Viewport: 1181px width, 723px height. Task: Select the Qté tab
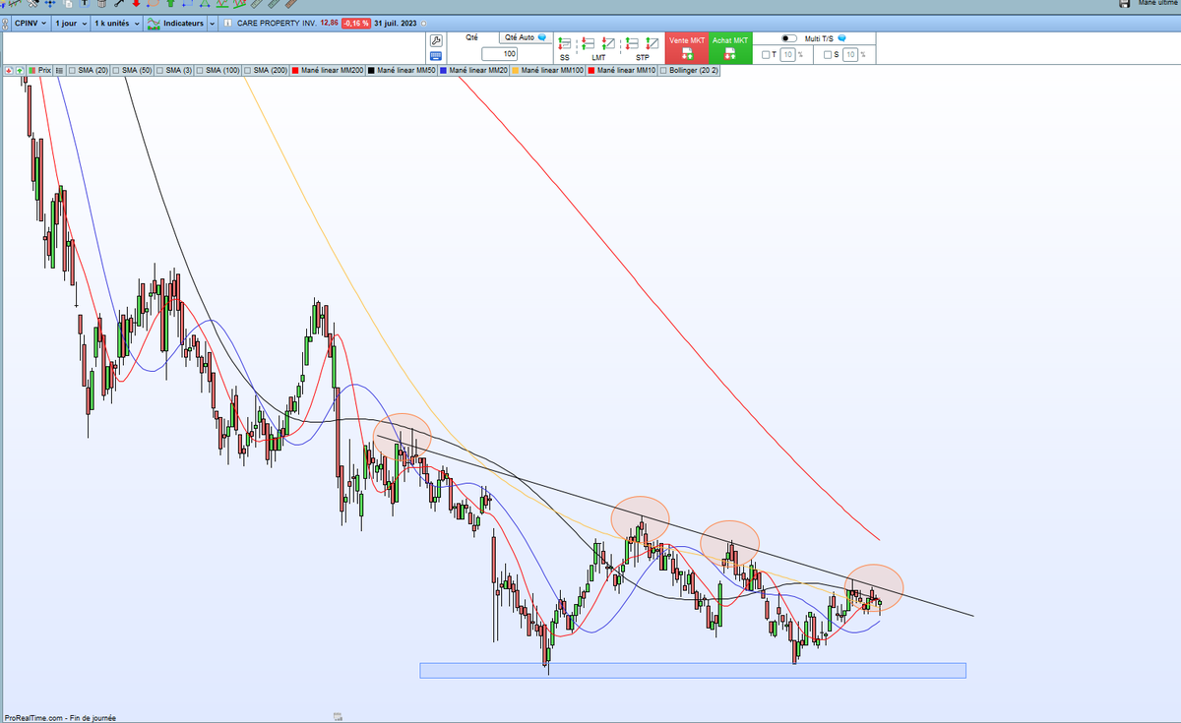[x=471, y=37]
